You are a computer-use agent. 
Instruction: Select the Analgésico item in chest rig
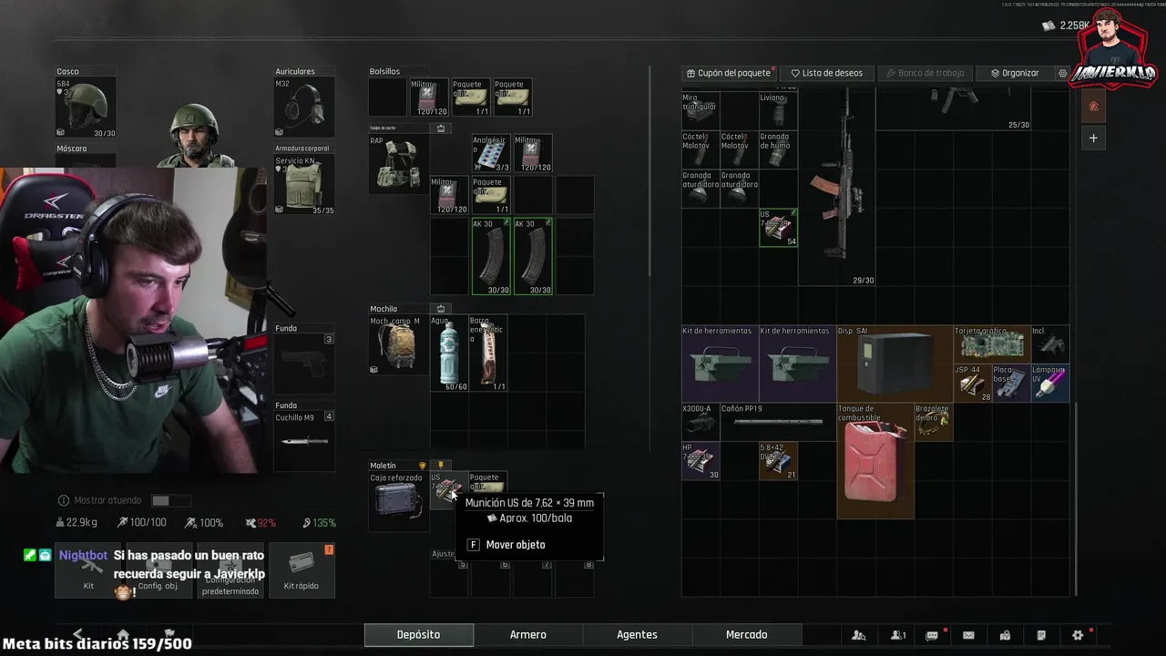(x=490, y=154)
